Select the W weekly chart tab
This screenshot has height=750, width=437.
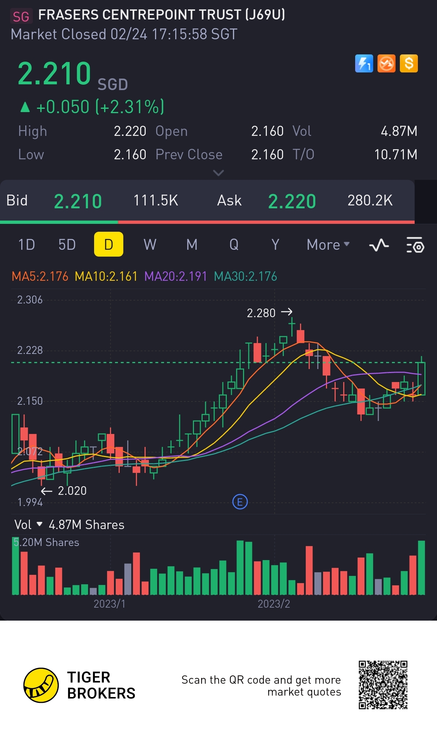pyautogui.click(x=150, y=245)
